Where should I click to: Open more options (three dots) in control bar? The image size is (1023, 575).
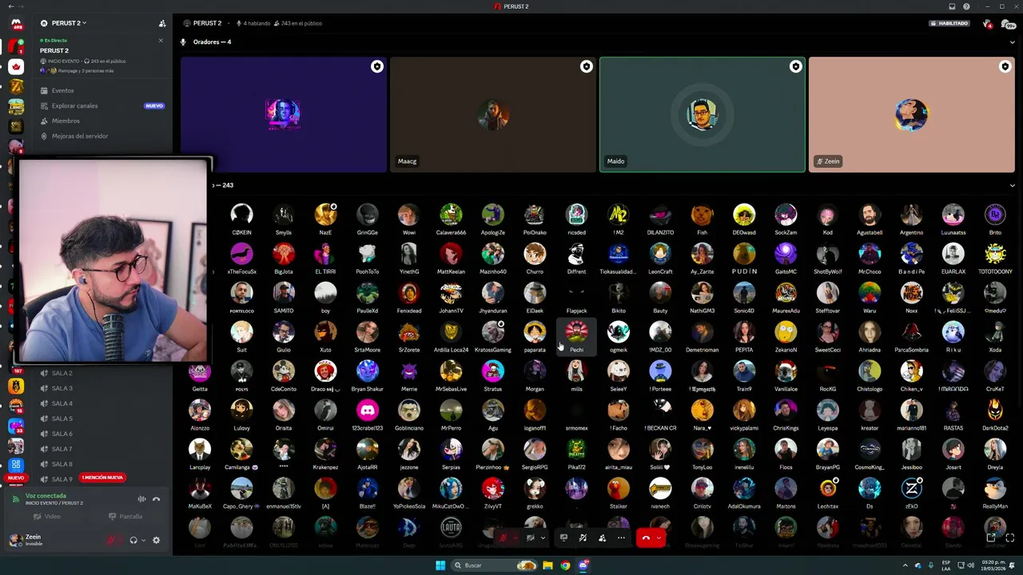[621, 538]
